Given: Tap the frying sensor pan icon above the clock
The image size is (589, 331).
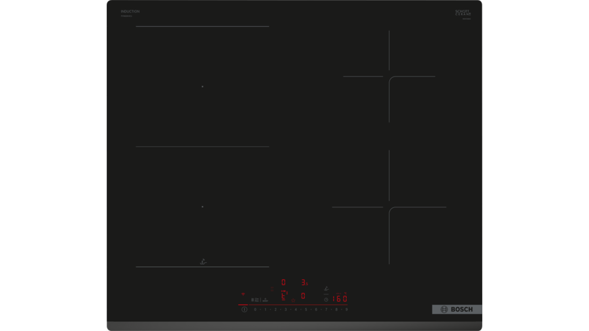Looking at the screenshot, I should 326,288.
